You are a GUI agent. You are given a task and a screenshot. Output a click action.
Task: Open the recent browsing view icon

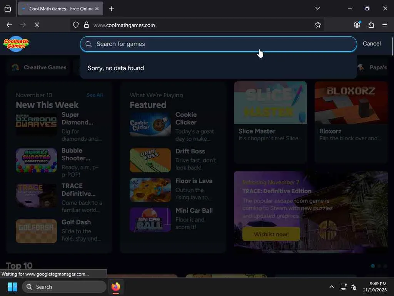click(8, 8)
